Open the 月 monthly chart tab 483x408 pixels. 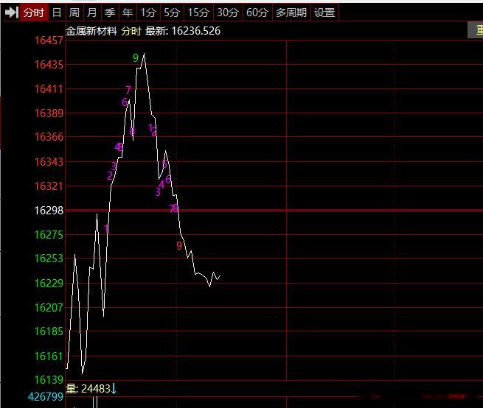click(x=91, y=13)
